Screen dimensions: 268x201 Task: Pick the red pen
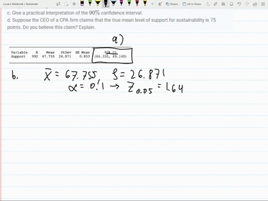click(137, 3)
